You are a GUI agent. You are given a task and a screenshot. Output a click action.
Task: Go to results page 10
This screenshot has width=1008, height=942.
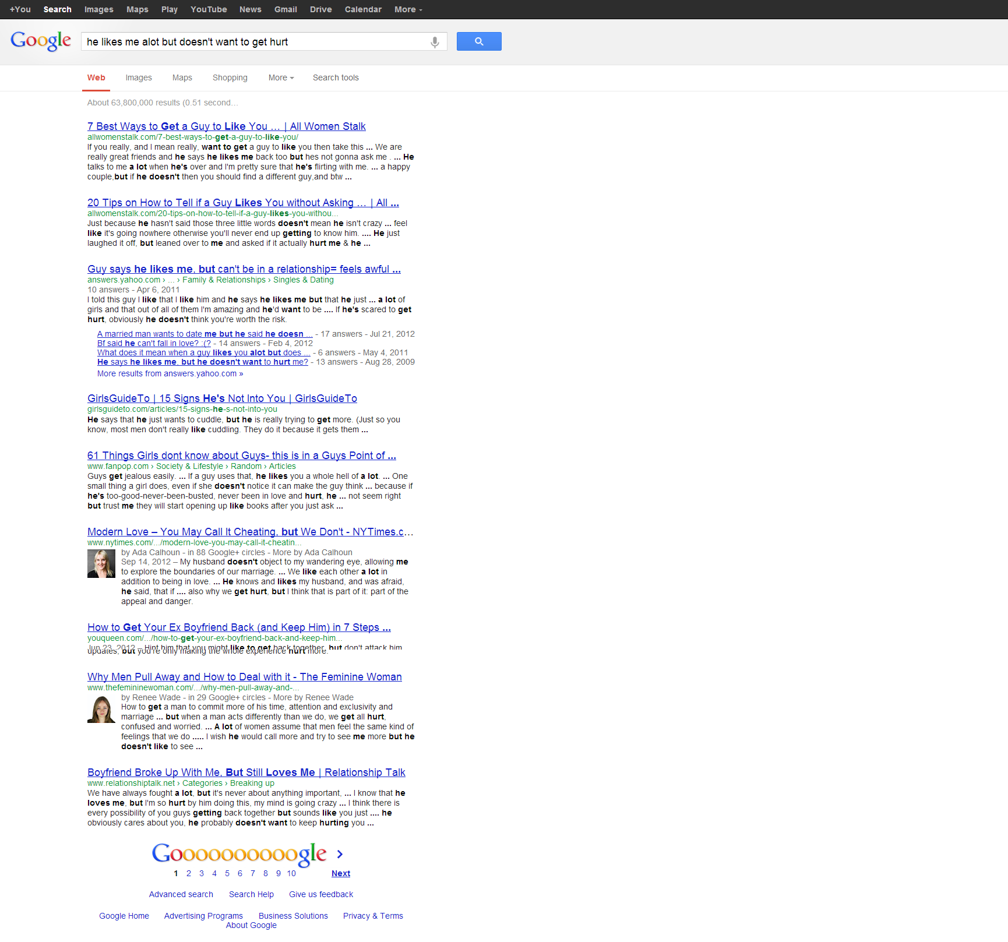[x=291, y=873]
